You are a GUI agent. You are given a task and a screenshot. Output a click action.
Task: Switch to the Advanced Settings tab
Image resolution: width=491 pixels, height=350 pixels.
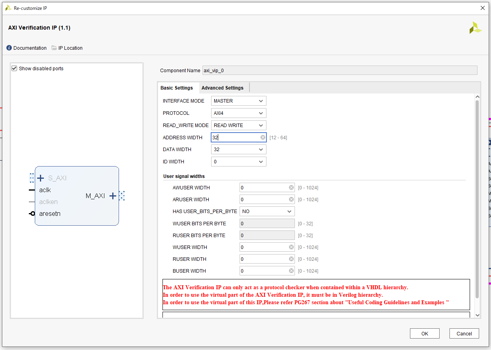[223, 88]
